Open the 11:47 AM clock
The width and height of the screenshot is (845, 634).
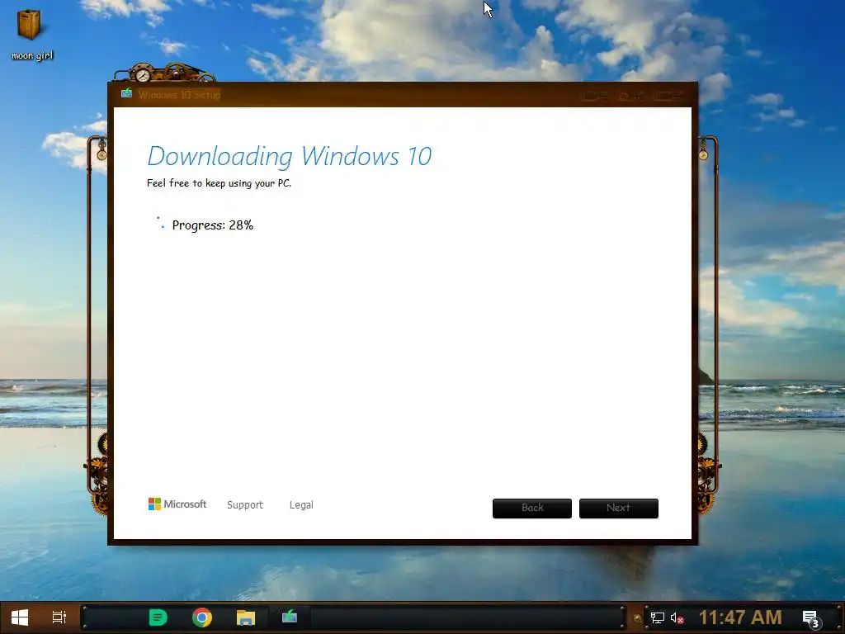740,617
